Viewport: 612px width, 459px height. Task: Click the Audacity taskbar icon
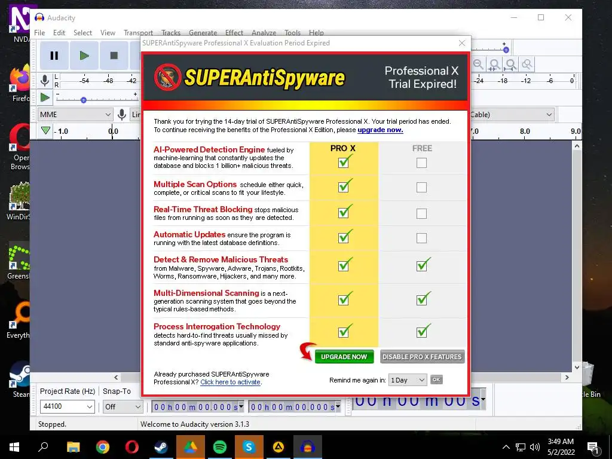tap(308, 447)
